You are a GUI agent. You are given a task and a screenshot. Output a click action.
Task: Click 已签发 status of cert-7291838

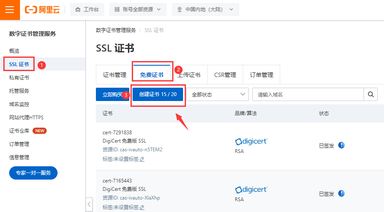(x=326, y=146)
